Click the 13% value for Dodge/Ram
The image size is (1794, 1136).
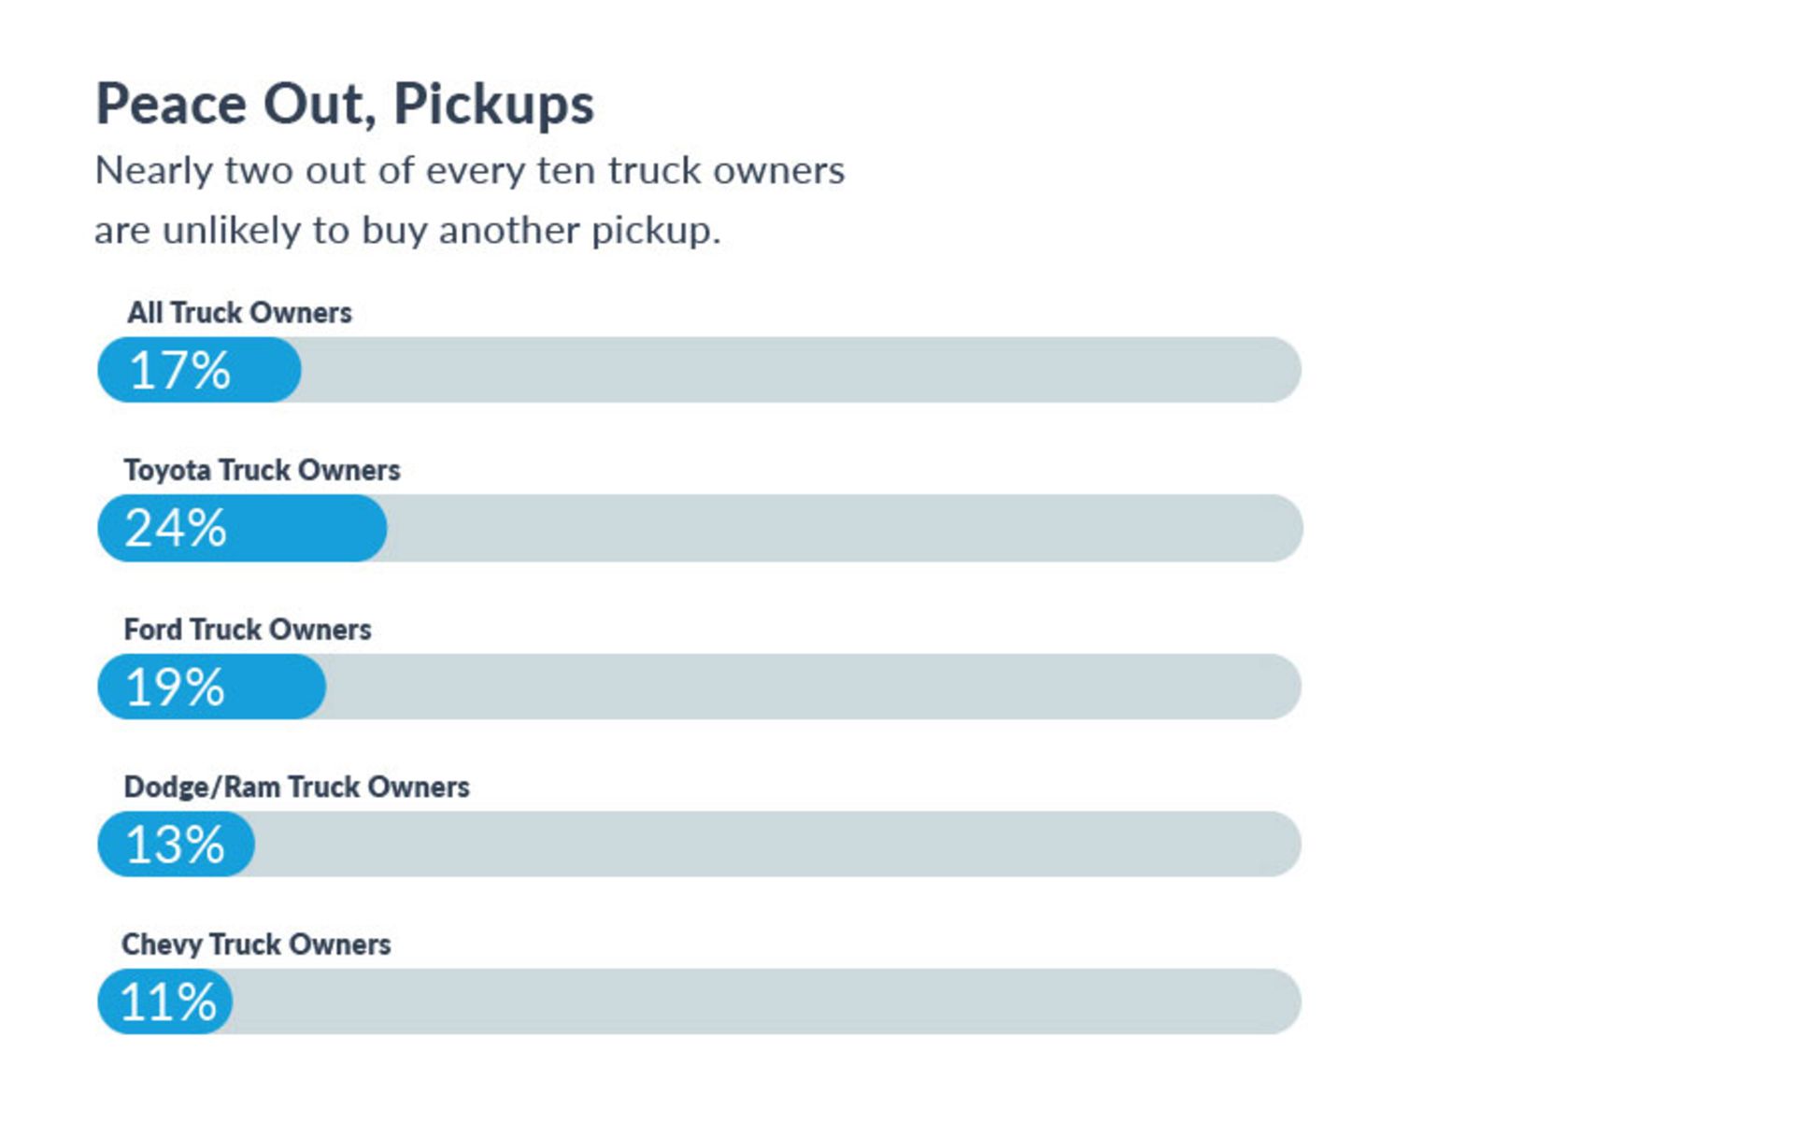coord(175,845)
